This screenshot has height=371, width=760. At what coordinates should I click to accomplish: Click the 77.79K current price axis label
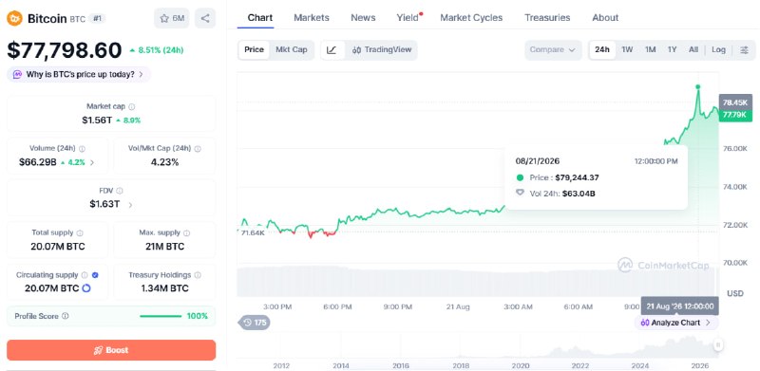coord(735,115)
